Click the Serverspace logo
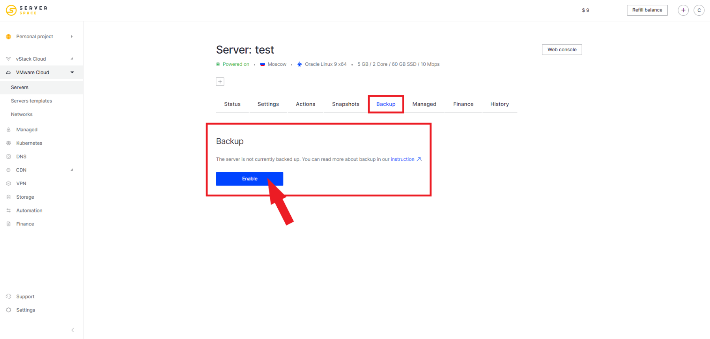Screen dimensions: 710x339 pos(26,10)
